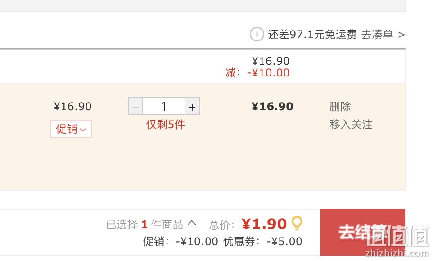Click the 优惠券 -¥5.00 coupon text

pyautogui.click(x=262, y=241)
